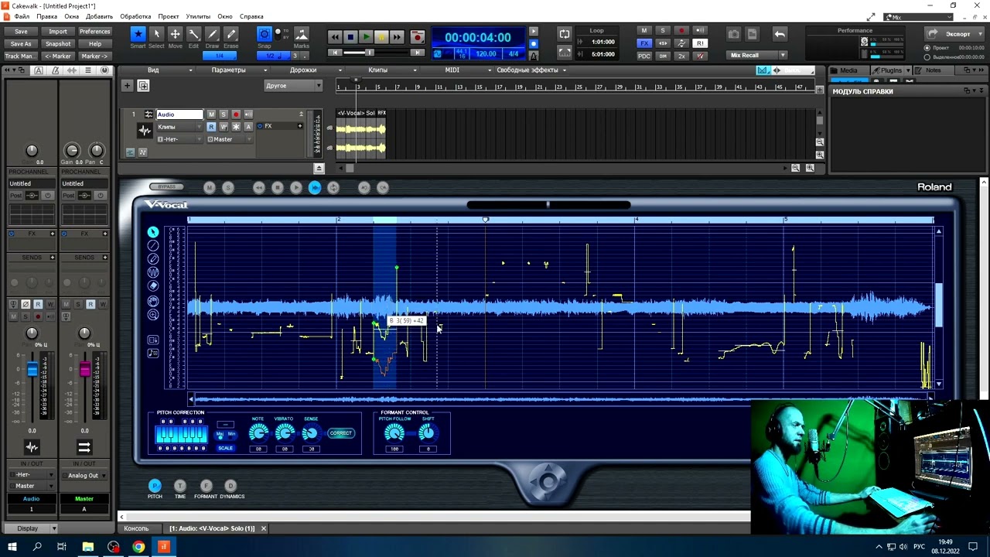Click the Windows Start button
The width and height of the screenshot is (990, 557).
point(12,547)
